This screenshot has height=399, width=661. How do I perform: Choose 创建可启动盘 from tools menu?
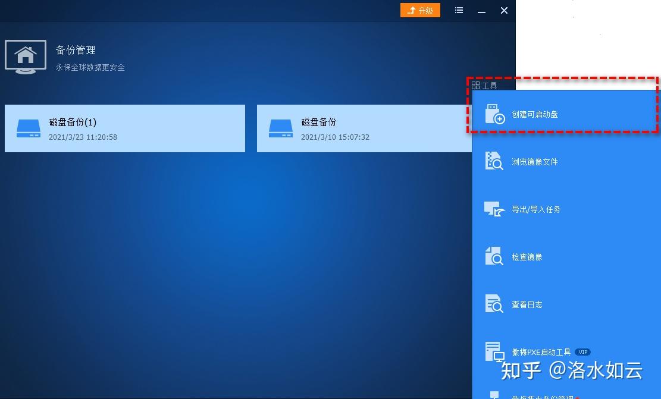click(x=566, y=114)
